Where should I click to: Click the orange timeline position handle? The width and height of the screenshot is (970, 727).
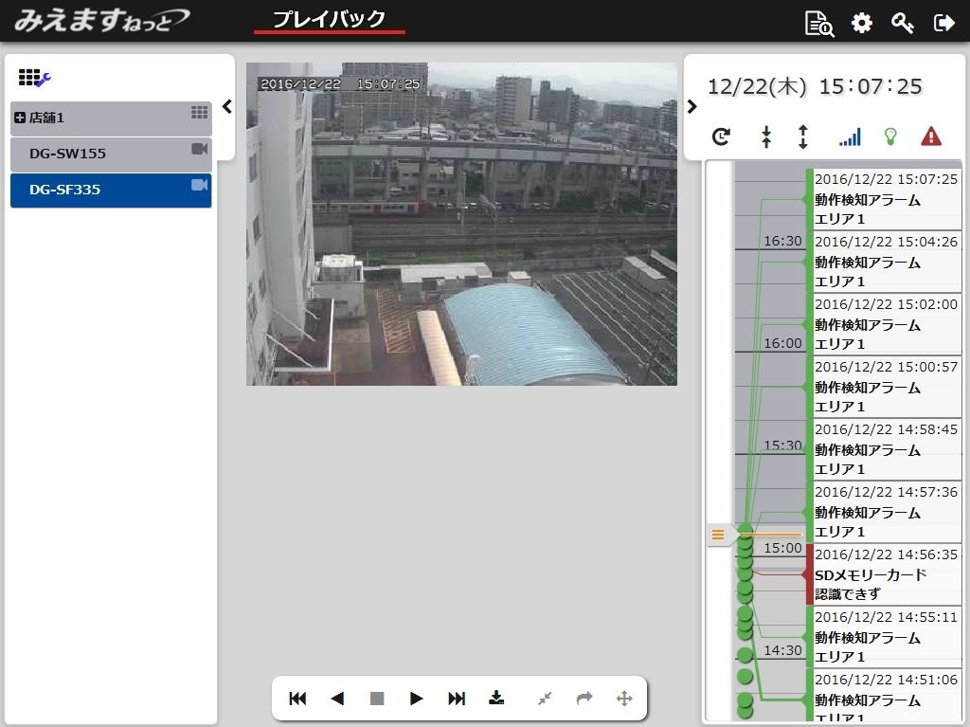pyautogui.click(x=718, y=536)
